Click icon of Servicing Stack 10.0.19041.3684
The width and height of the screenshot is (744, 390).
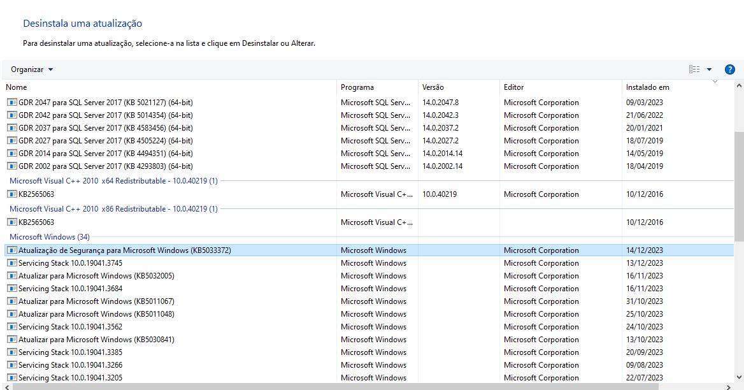click(x=12, y=289)
